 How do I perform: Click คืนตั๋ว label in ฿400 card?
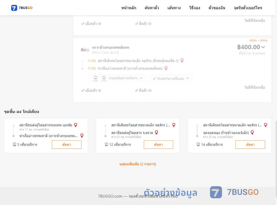[x=143, y=90]
